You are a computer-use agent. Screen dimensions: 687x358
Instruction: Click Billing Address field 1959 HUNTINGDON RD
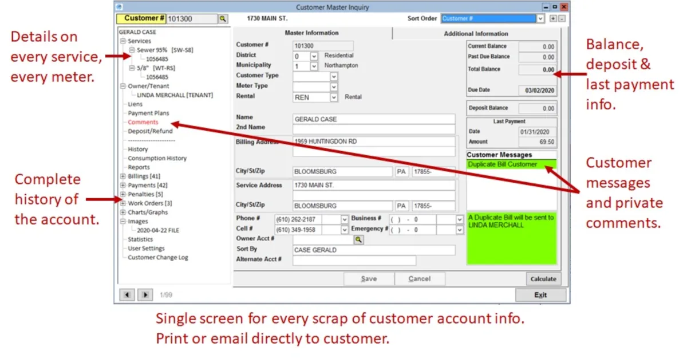(x=374, y=141)
